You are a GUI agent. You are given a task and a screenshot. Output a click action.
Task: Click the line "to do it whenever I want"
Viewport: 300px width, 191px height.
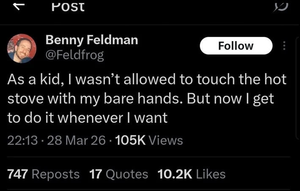click(88, 118)
